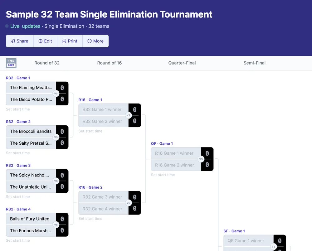This screenshot has height=251, width=312.
Task: Click Set start time under QF Game 1
Action: click(x=163, y=175)
